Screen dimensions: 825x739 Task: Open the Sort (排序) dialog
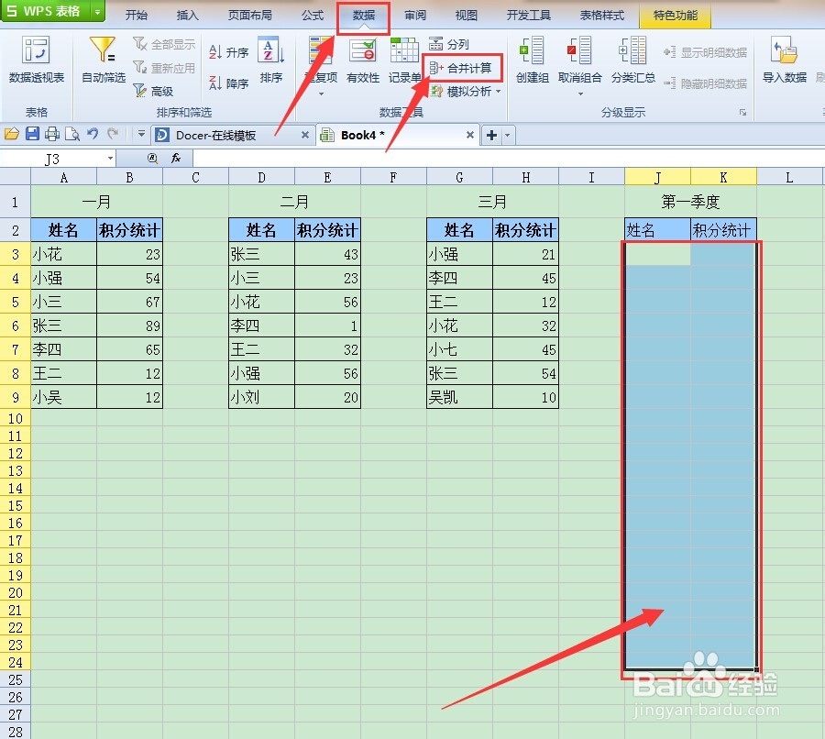point(271,60)
